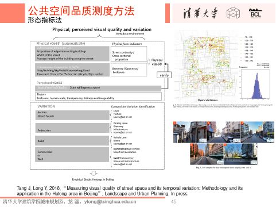Click the BCL skyline logo
This screenshot has width=276, height=207.
(255, 13)
